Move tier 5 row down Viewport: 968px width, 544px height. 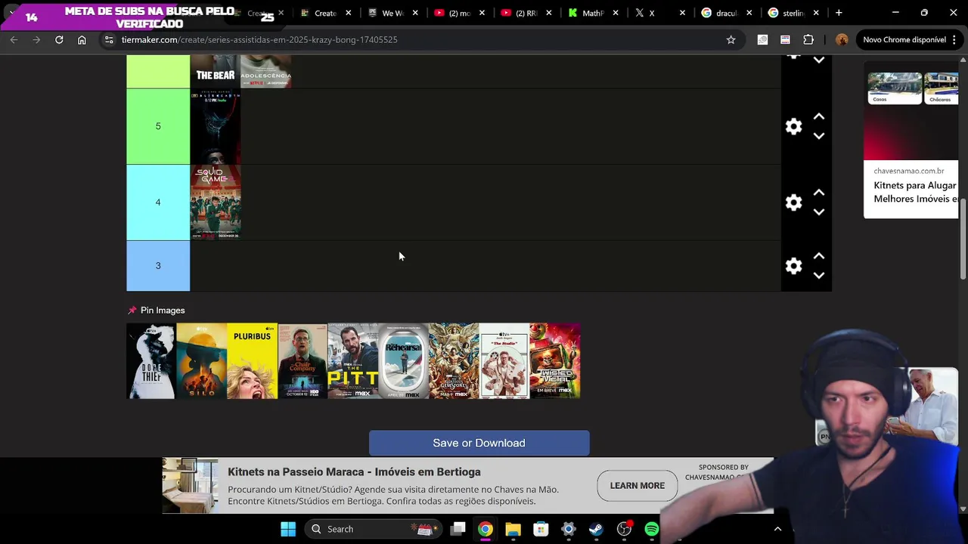(819, 136)
